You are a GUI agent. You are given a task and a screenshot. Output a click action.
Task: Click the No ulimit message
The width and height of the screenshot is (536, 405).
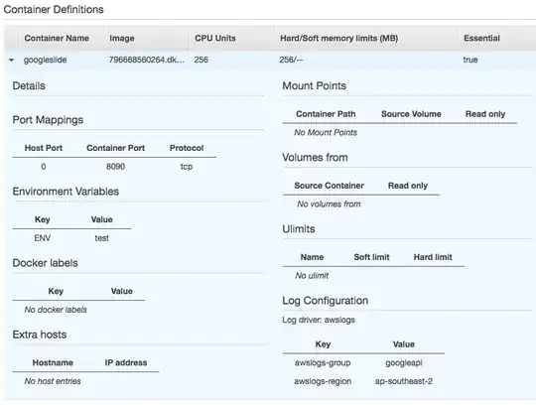tap(312, 276)
